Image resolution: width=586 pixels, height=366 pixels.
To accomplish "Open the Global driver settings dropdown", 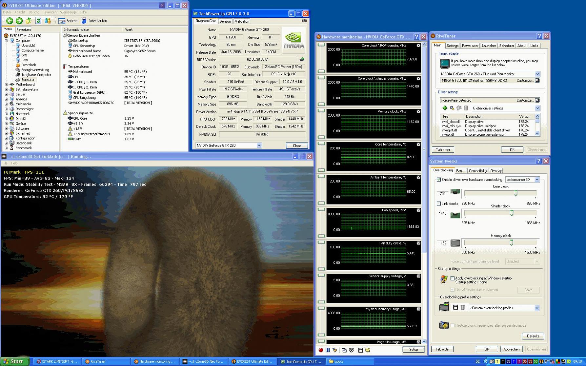I will (537, 108).
